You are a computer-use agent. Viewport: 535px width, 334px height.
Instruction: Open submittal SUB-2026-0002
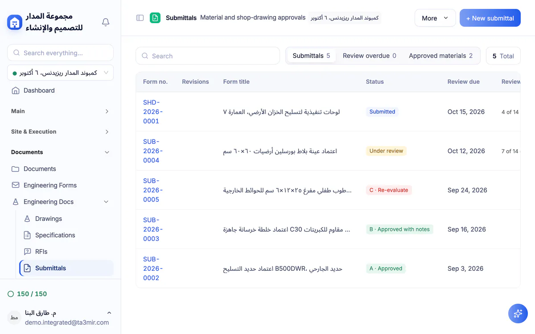coord(153,269)
